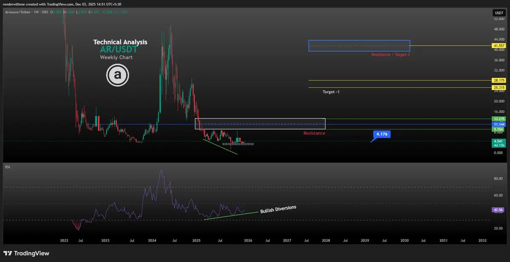This screenshot has height=262, width=510.
Task: Click 80.00 on the RSI axis
Action: coord(498,179)
